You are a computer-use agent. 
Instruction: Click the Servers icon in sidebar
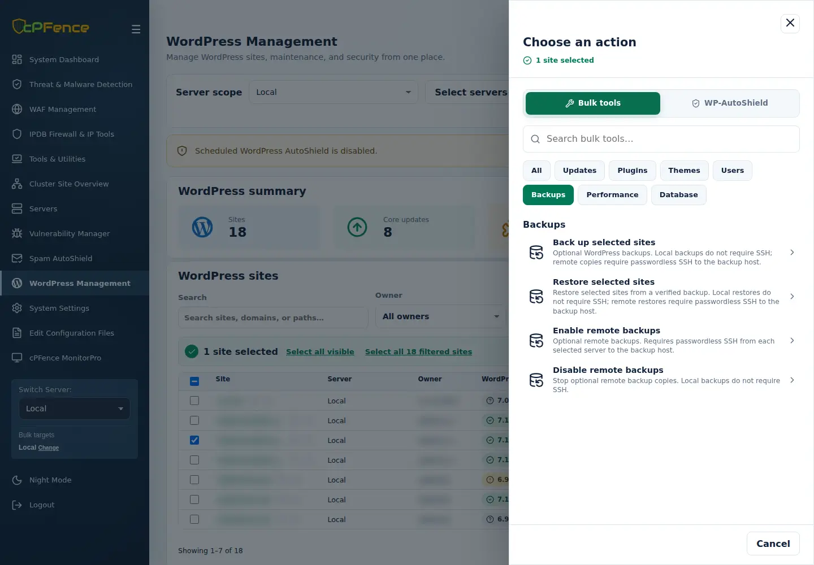point(17,208)
